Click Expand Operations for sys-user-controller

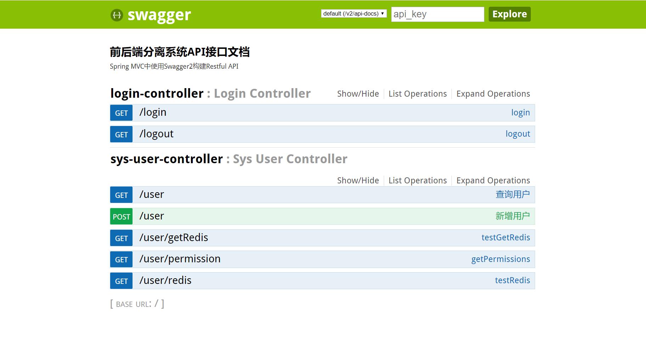point(493,181)
